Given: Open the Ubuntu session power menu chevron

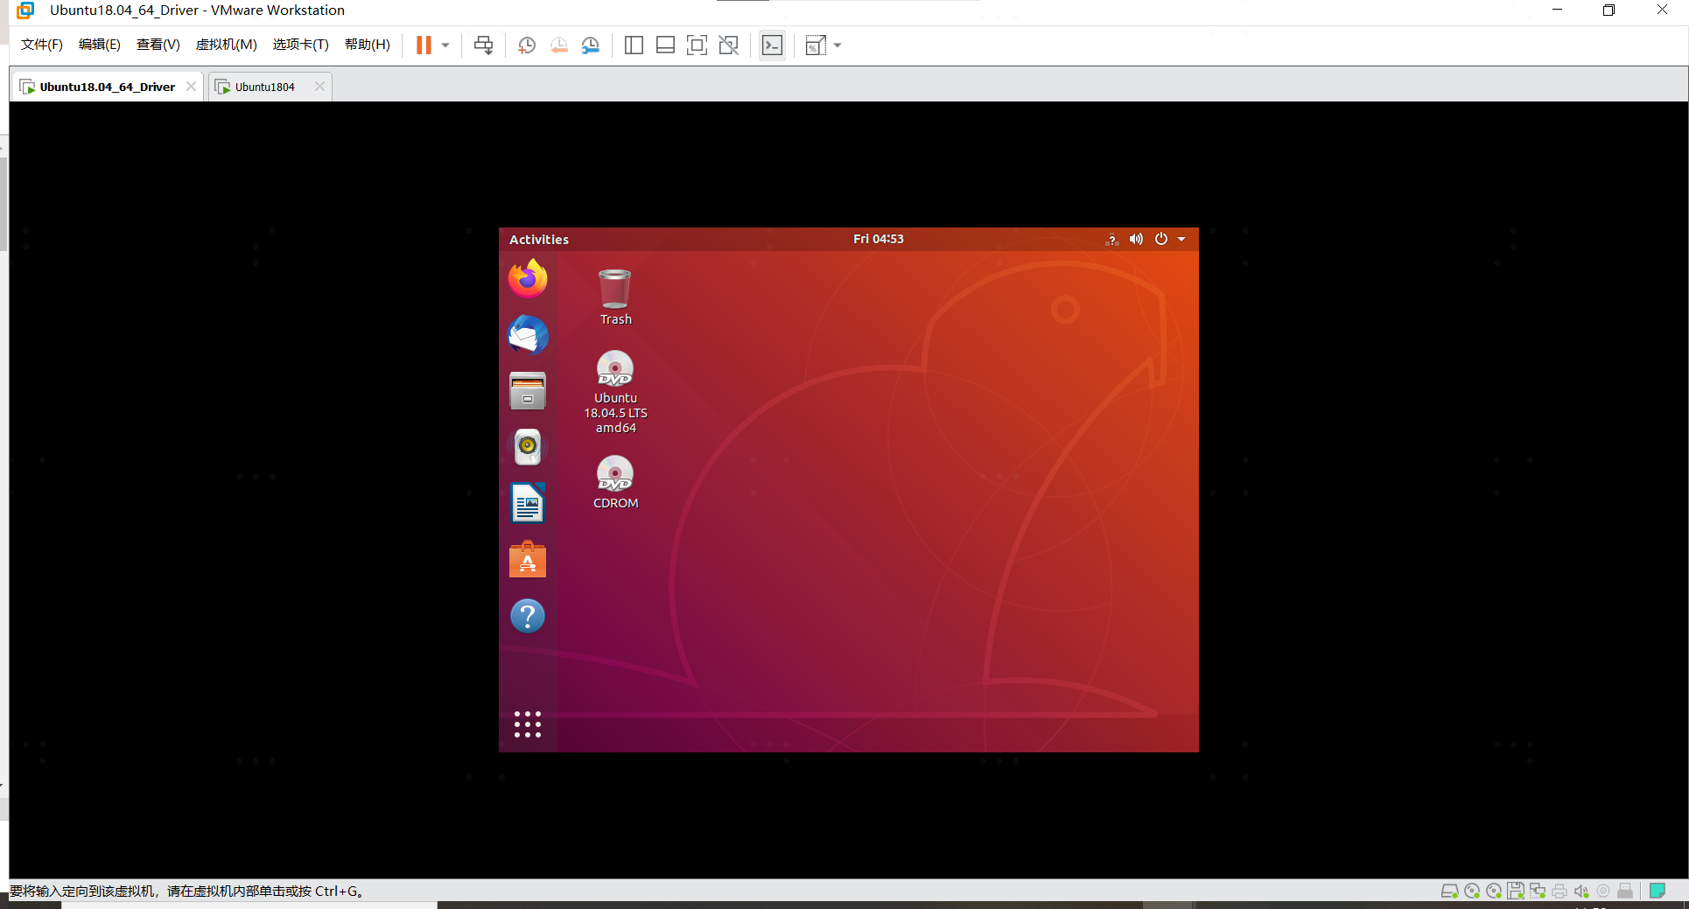Looking at the screenshot, I should tap(1181, 238).
